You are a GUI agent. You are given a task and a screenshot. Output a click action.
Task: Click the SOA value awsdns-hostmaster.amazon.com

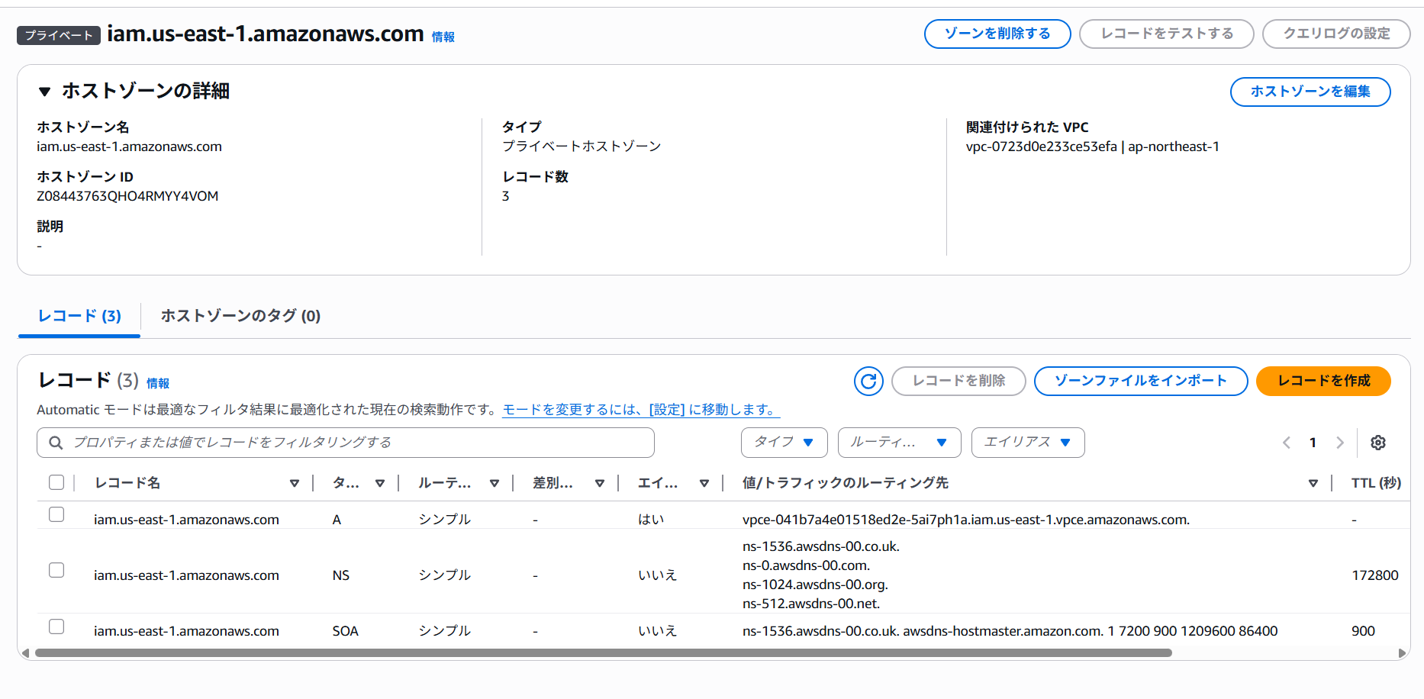pos(1004,631)
